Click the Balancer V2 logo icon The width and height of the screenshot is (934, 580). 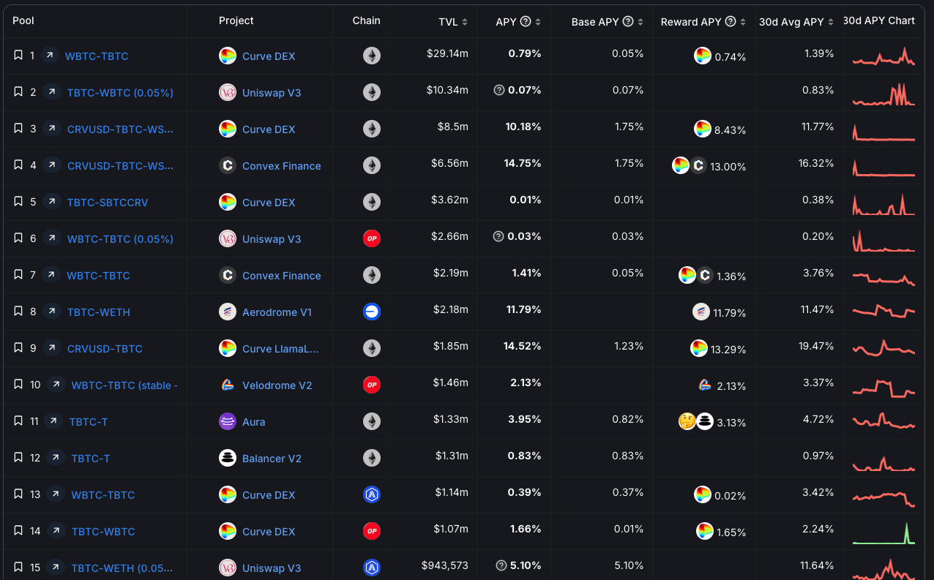tap(228, 458)
